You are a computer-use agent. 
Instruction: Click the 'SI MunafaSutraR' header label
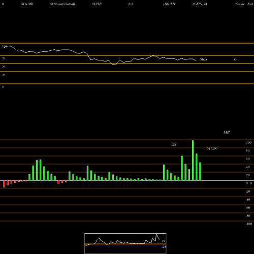coord(62,4)
